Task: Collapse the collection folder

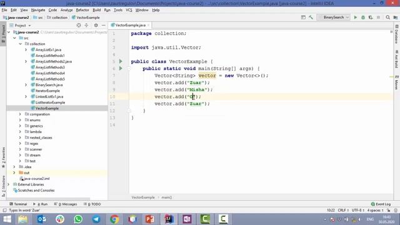Action: (21, 44)
